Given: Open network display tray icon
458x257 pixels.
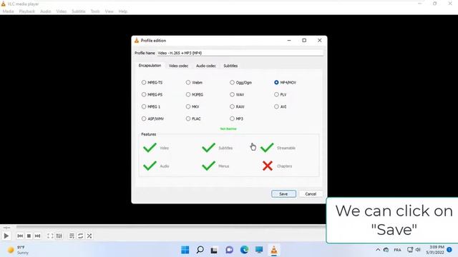Looking at the screenshot, I should [410, 250].
